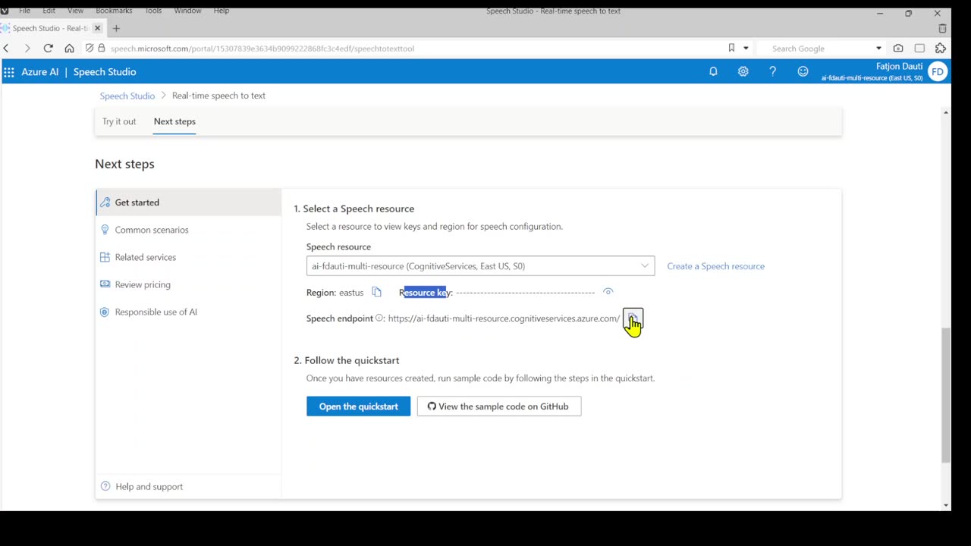Go back in the browser
Viewport: 971px width, 546px height.
tap(6, 48)
